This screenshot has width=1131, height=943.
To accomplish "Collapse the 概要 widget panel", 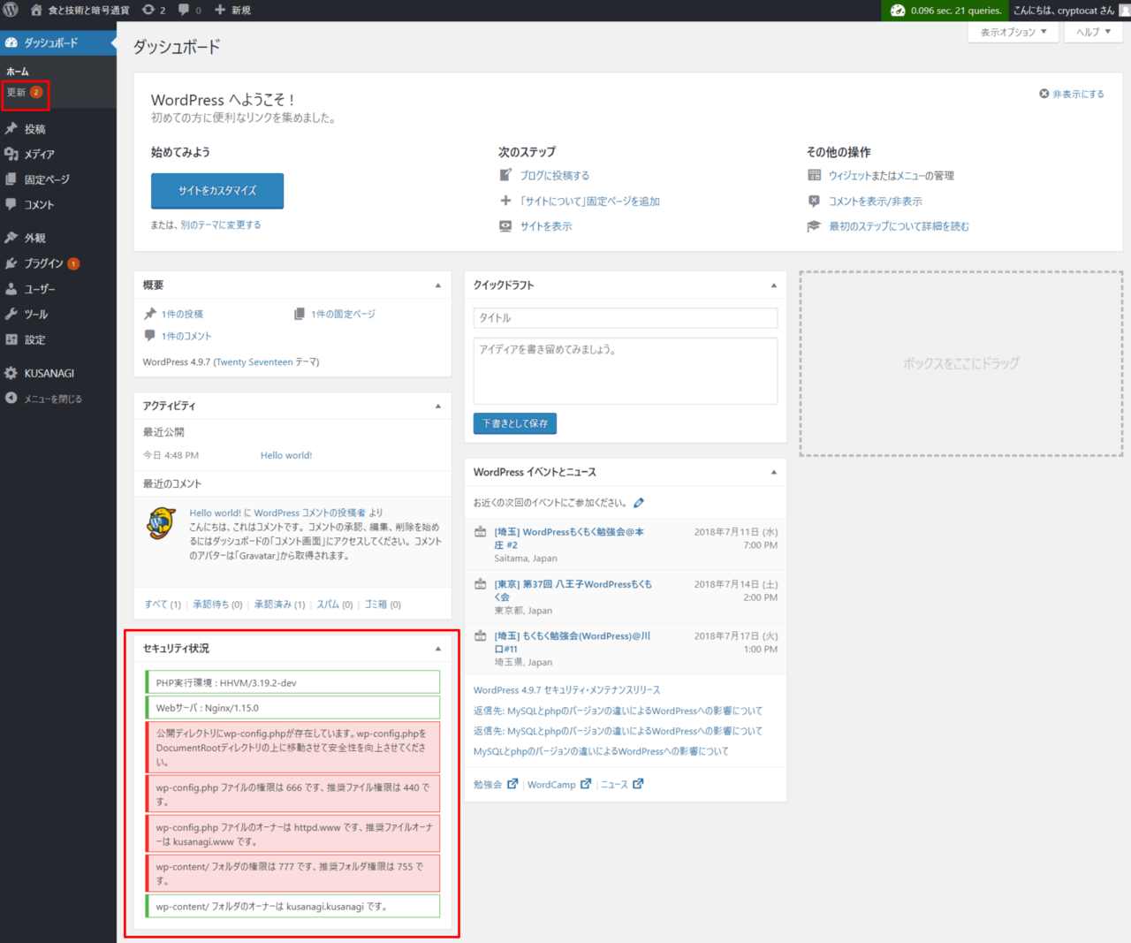I will point(438,285).
